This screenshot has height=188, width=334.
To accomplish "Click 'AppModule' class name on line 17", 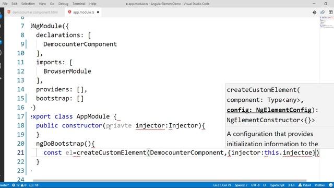I will (x=93, y=116).
